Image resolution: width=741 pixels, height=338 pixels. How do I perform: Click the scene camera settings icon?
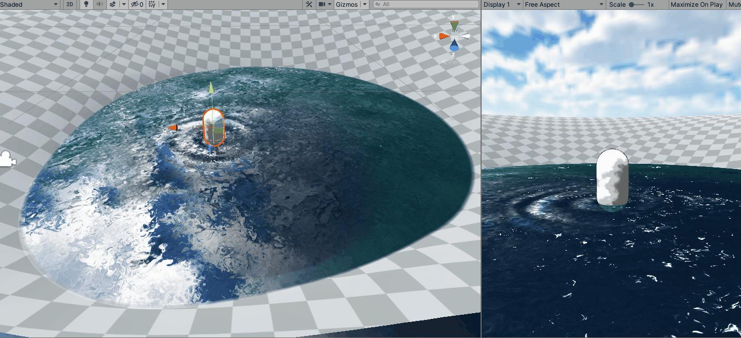321,4
